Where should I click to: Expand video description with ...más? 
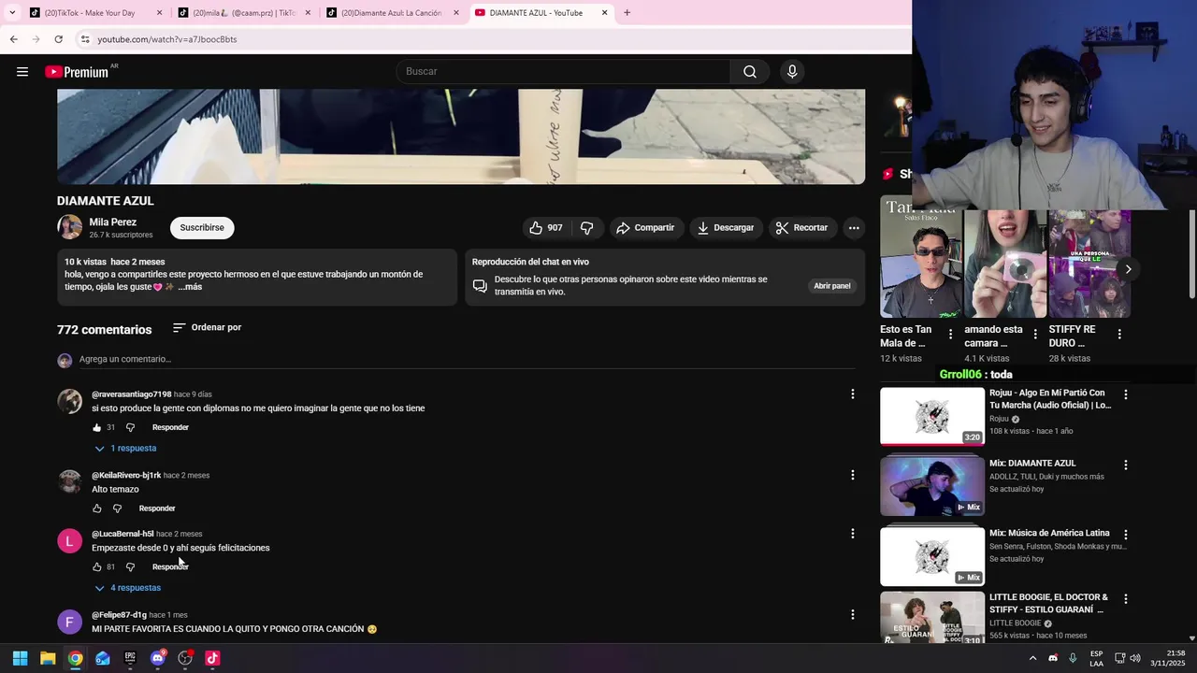[x=190, y=287]
